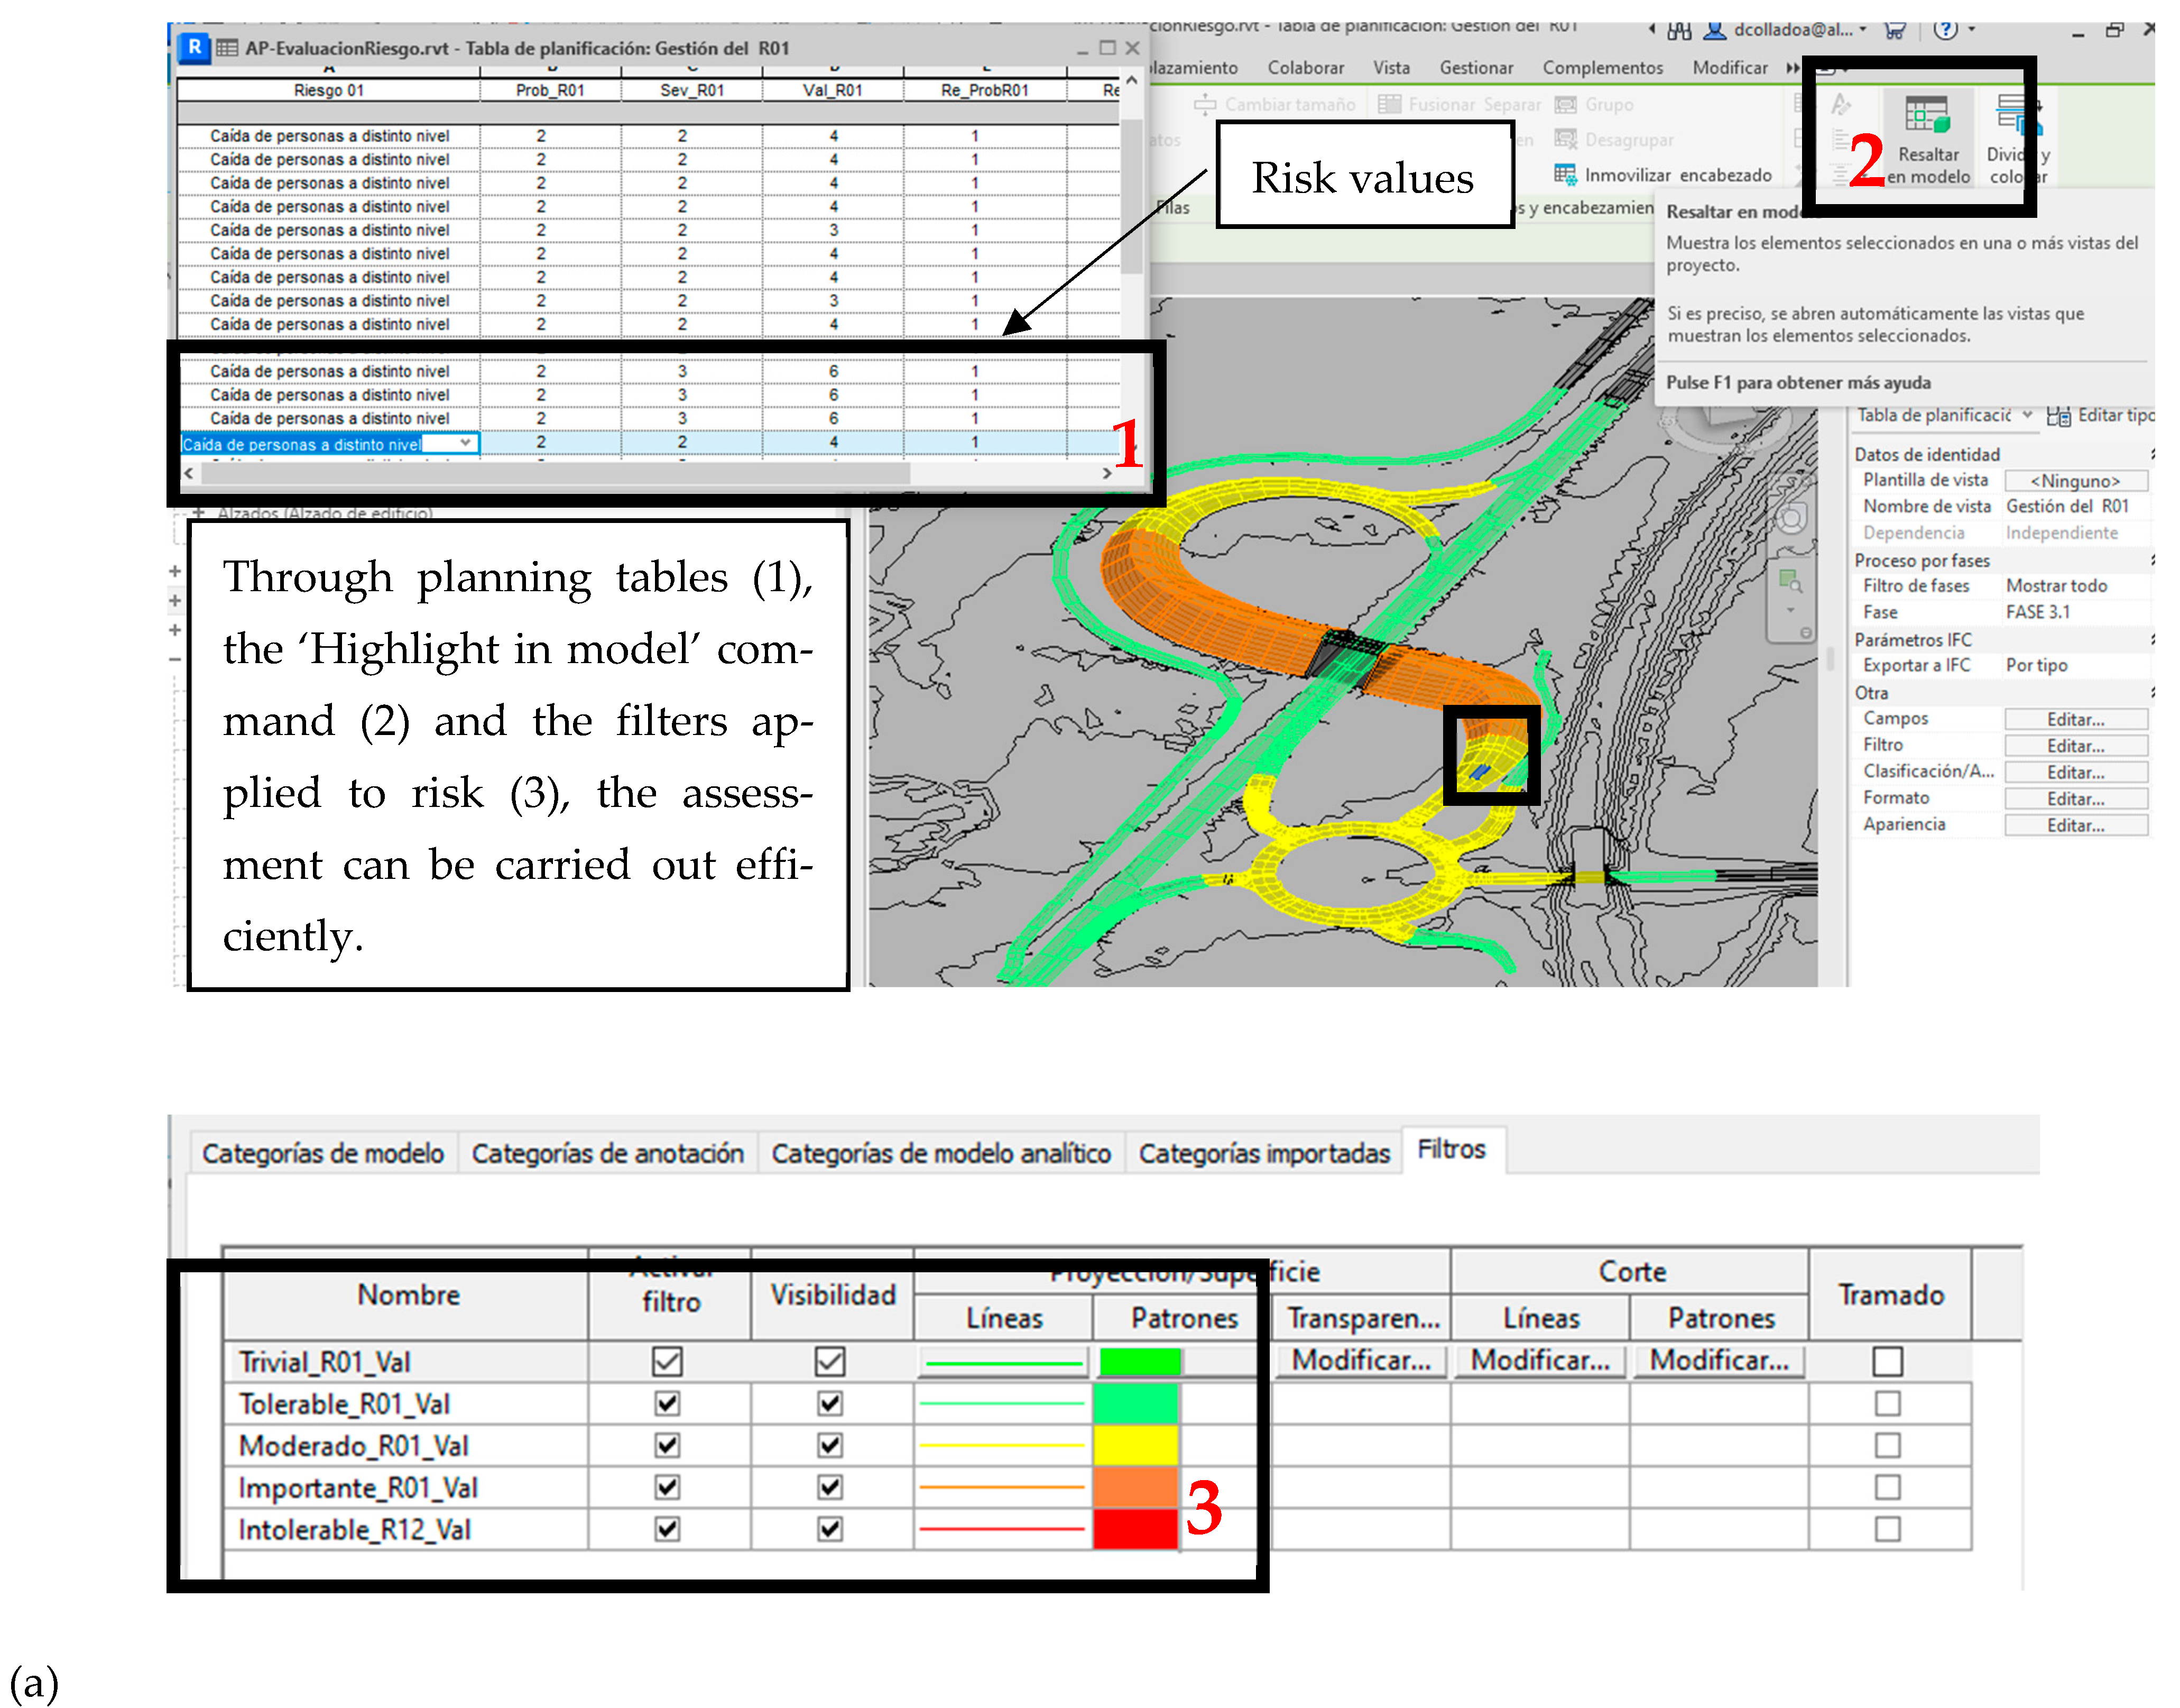Click the user account icon
Viewport: 2180px width, 1708px height.
(1715, 30)
